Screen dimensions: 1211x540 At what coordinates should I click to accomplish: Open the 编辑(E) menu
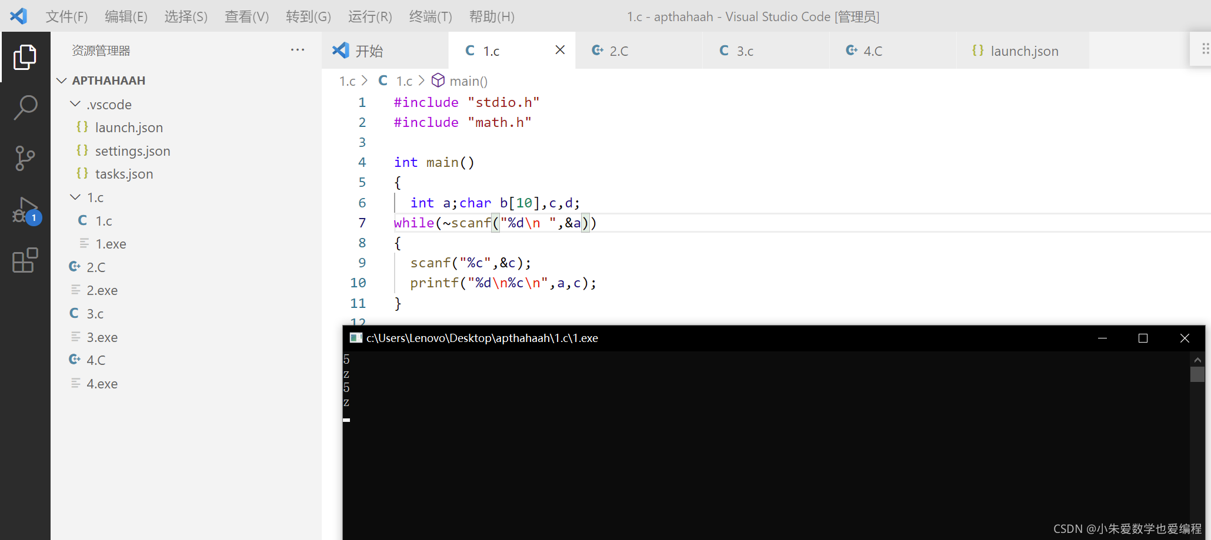point(126,16)
